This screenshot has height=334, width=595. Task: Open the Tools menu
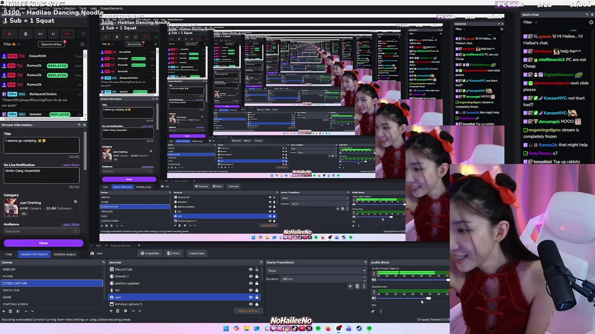pos(83,8)
